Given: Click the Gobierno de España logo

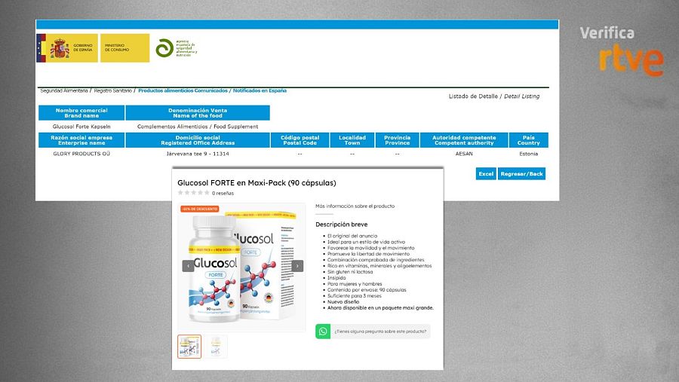Looking at the screenshot, I should tap(67, 48).
